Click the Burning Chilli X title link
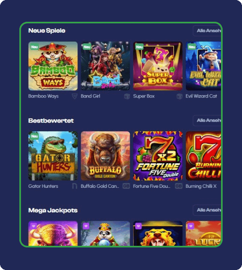Image resolution: width=242 pixels, height=270 pixels. [201, 186]
